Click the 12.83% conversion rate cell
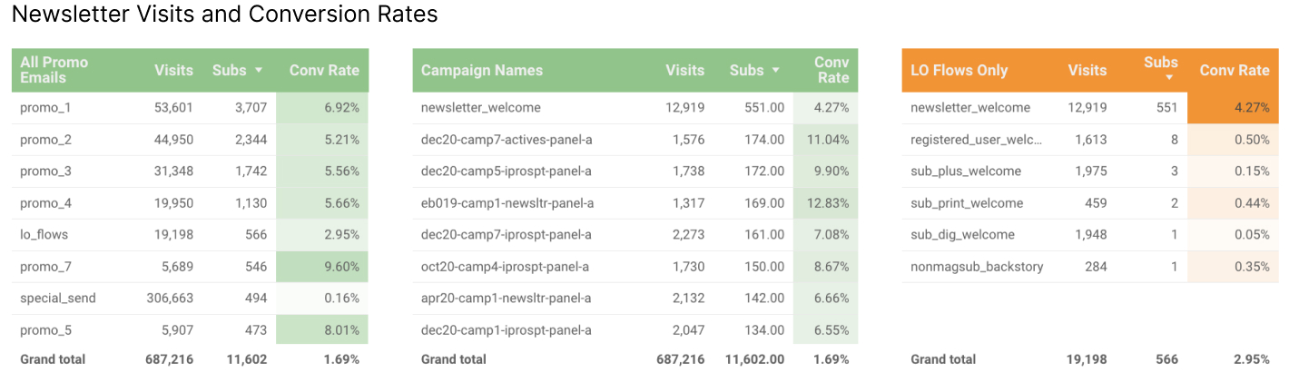The height and width of the screenshot is (382, 1289). coord(826,203)
